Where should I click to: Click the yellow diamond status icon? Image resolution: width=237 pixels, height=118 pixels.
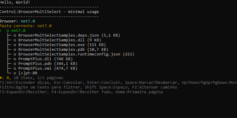click(1, 78)
